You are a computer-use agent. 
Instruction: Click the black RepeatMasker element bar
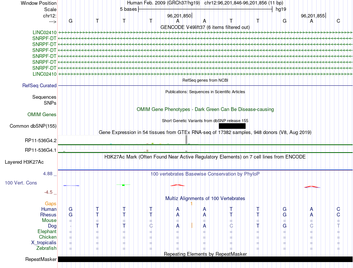[205, 259]
